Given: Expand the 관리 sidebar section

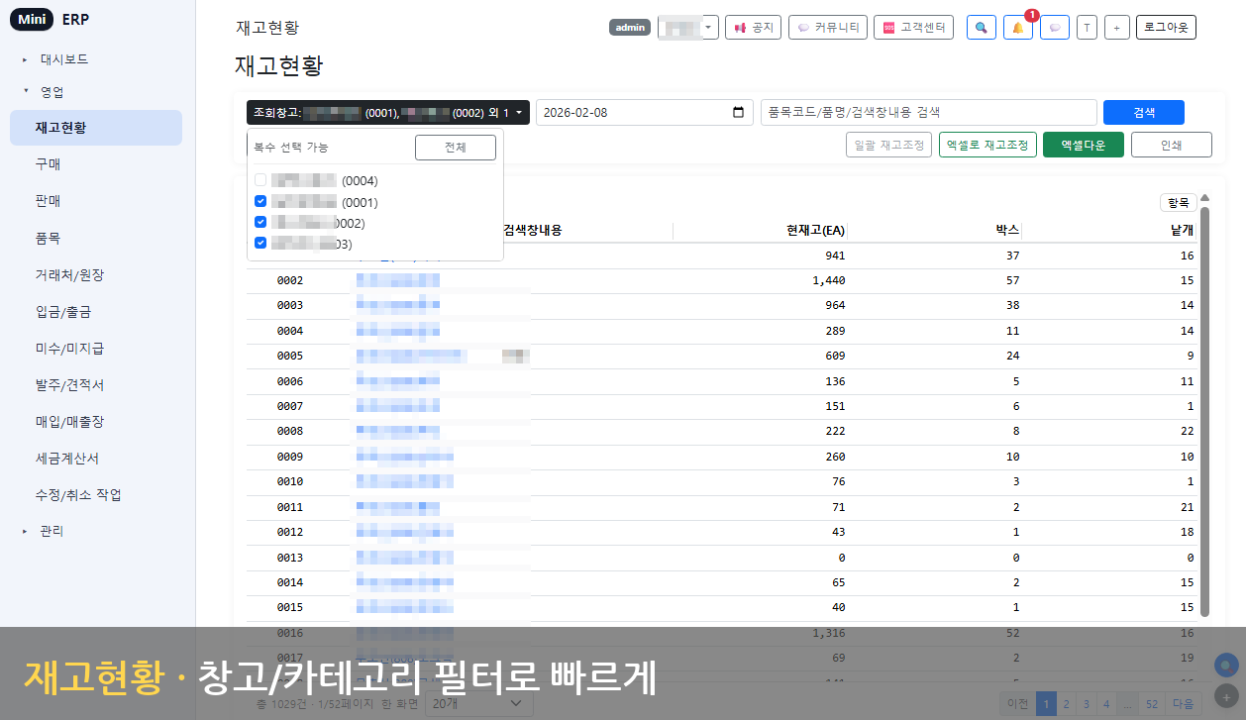Looking at the screenshot, I should 52,531.
